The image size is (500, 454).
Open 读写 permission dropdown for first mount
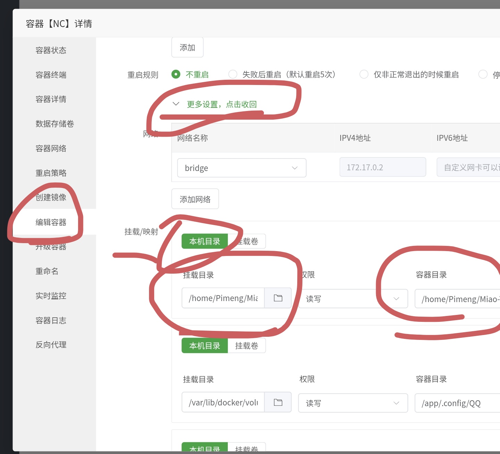pyautogui.click(x=352, y=299)
